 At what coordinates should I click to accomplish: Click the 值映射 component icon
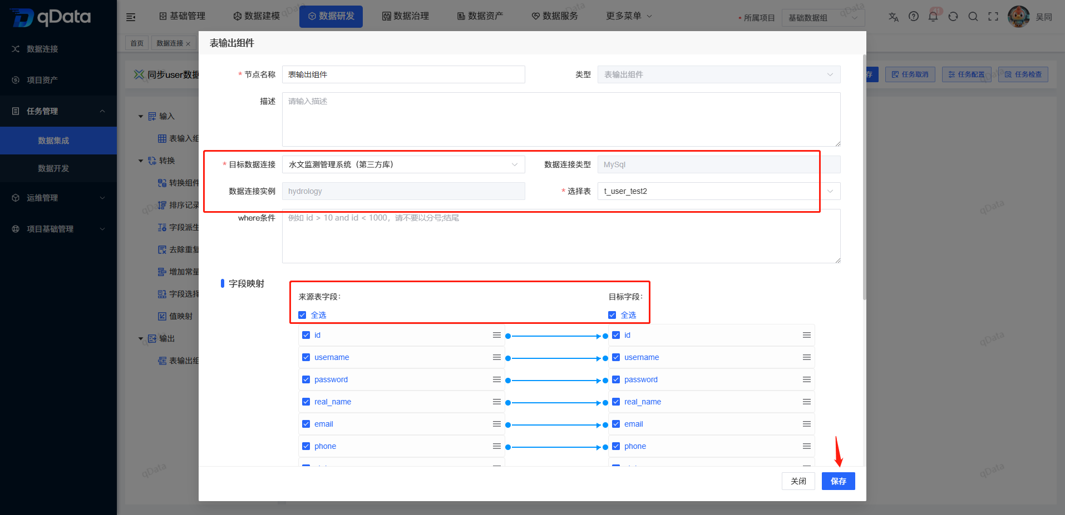[x=162, y=316]
